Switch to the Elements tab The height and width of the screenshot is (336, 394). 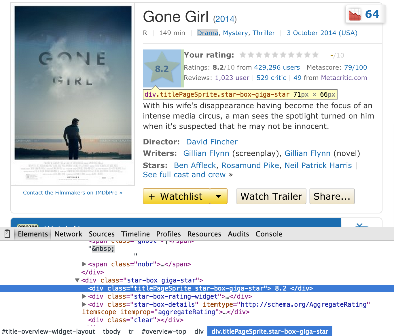[x=33, y=234]
